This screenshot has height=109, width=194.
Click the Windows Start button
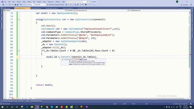(2, 107)
